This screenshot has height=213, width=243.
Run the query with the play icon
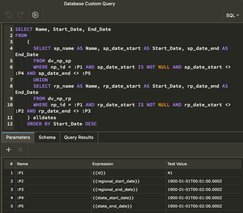pos(35,15)
